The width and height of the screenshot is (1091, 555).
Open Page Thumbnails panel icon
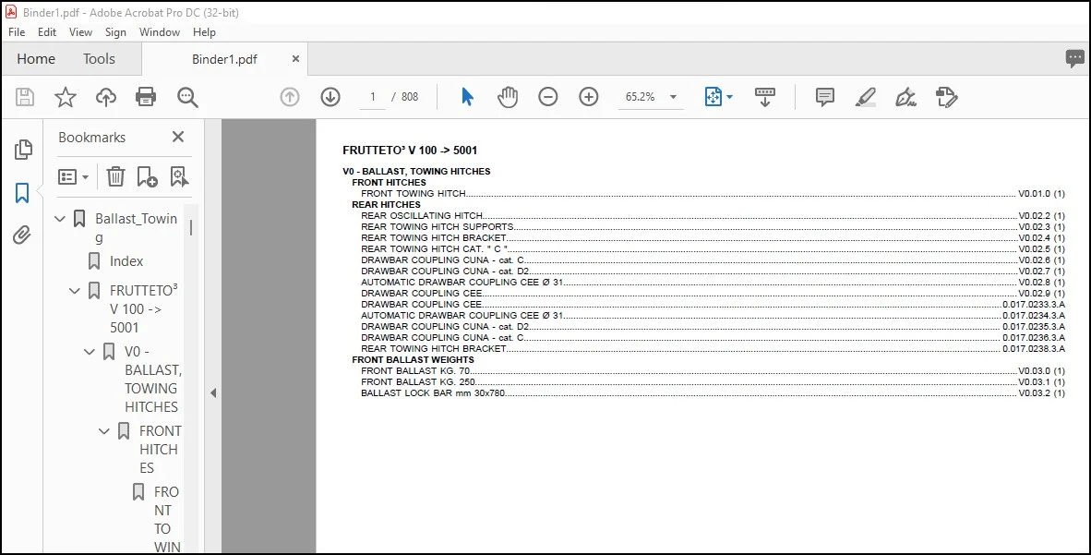[x=23, y=149]
